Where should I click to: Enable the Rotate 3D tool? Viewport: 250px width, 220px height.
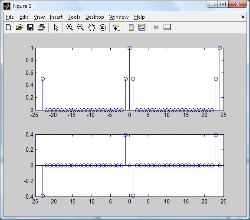pyautogui.click(x=102, y=27)
